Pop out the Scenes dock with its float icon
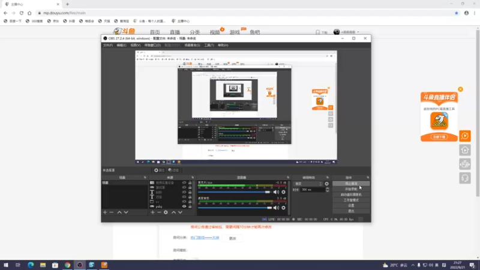The image size is (480, 270). coord(145,178)
